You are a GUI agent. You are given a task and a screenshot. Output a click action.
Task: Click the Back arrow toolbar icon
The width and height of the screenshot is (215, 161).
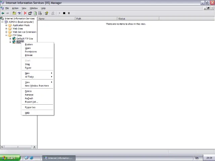(x=3, y=13)
